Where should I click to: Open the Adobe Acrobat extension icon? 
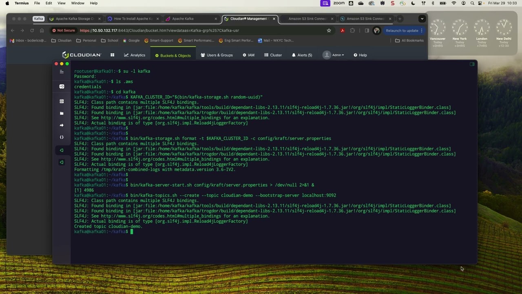coord(343,30)
